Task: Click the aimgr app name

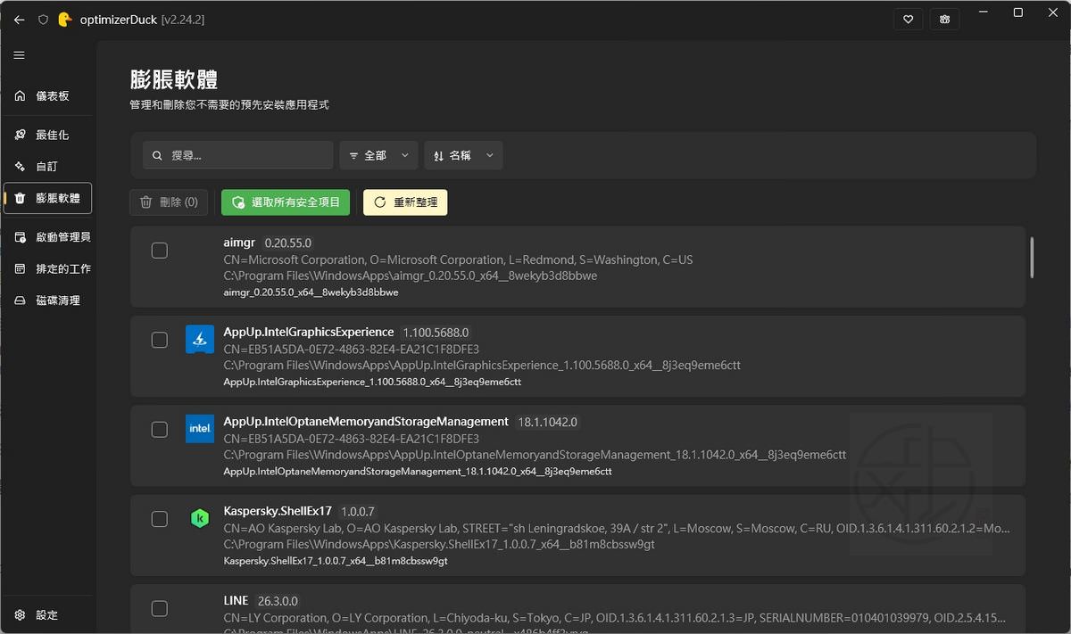Action: tap(239, 243)
